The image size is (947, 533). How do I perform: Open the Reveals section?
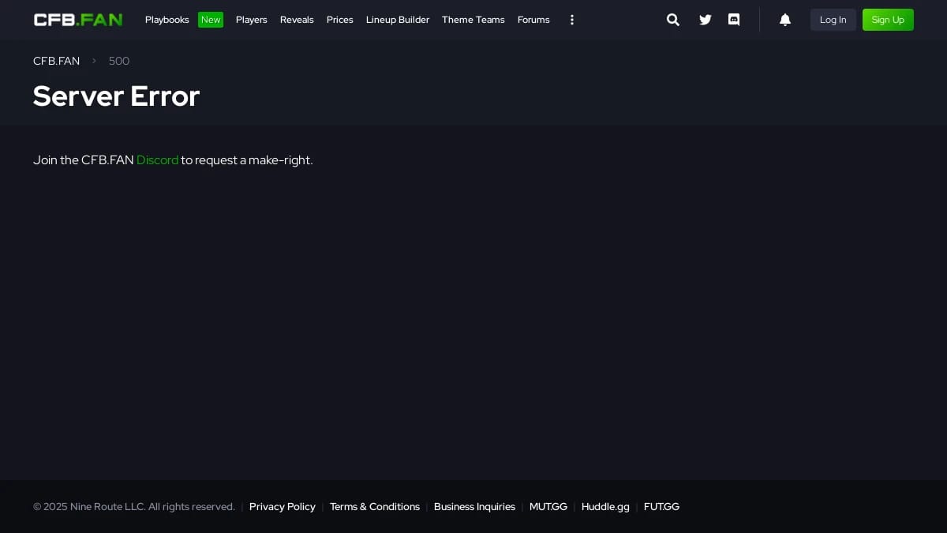pos(297,20)
